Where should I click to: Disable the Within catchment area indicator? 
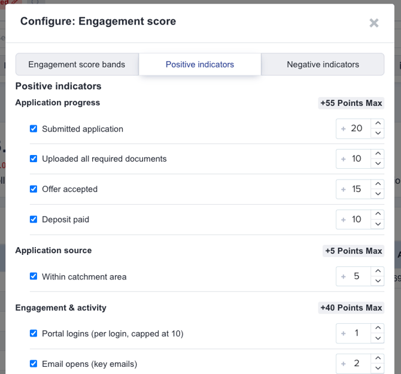[x=34, y=276]
